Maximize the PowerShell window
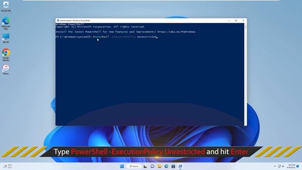This screenshot has width=302, height=170. coord(236,20)
